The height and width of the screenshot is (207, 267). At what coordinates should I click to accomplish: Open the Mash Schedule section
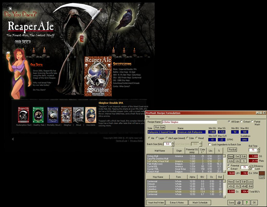tap(200, 203)
